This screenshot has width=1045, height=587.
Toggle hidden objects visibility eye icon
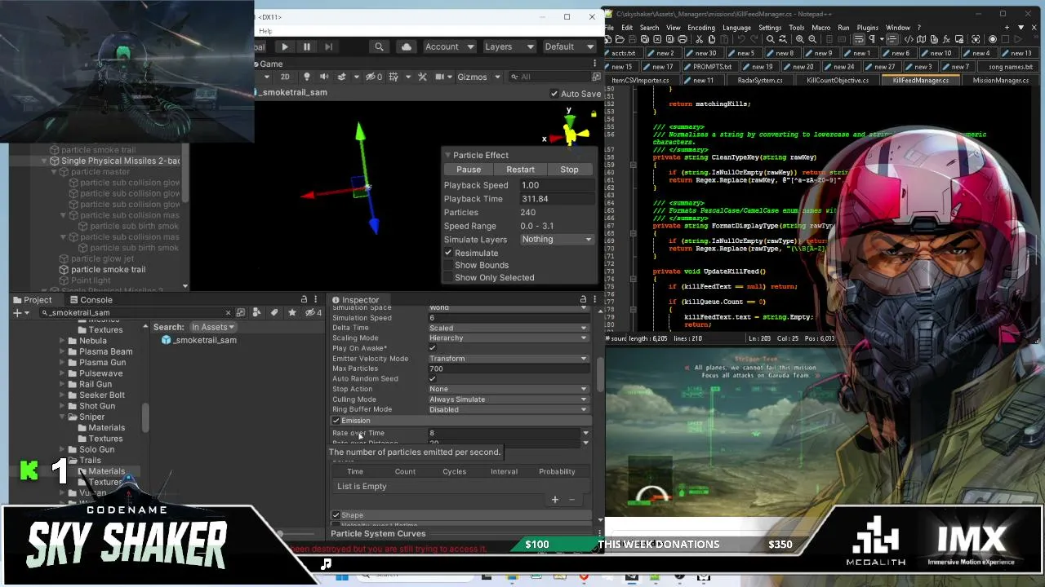[373, 77]
